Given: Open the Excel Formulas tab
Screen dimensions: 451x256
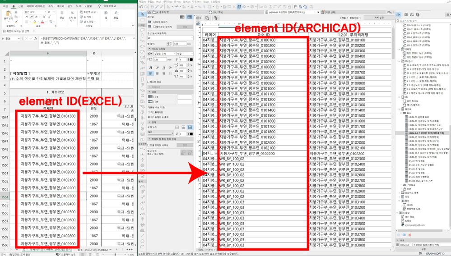Looking at the screenshot, I should coord(51,6).
